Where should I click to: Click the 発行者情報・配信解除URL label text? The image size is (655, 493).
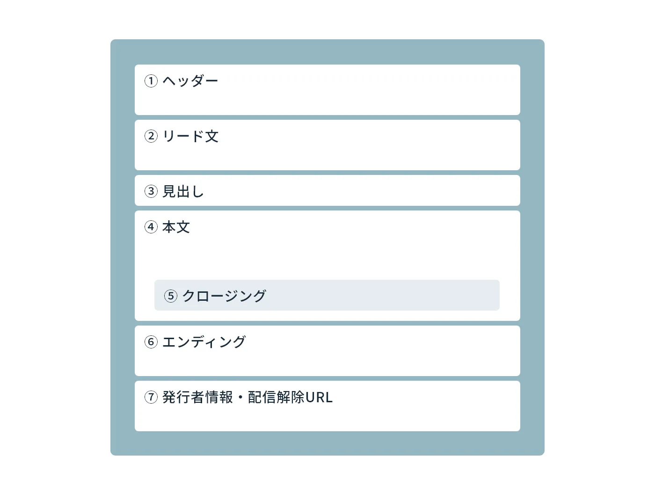(247, 397)
